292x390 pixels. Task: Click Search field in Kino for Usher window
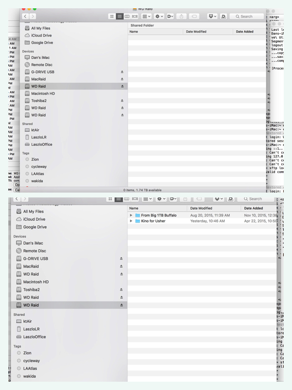255,199
